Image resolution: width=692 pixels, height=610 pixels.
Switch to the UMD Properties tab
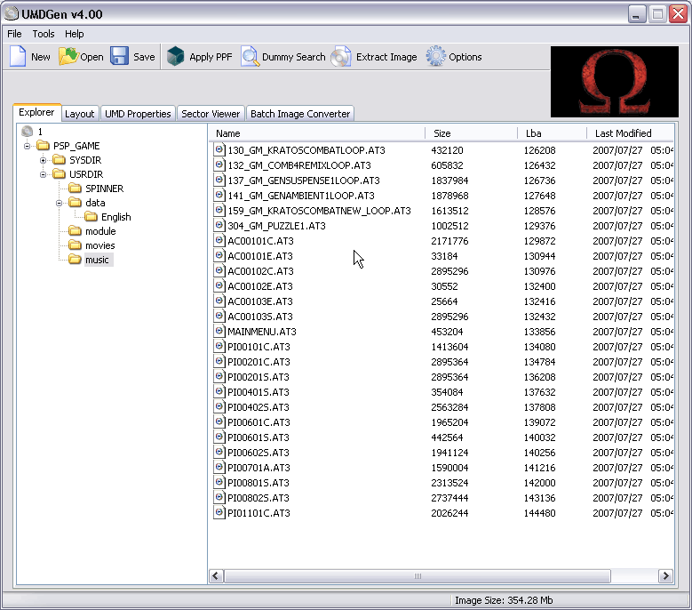(x=138, y=114)
